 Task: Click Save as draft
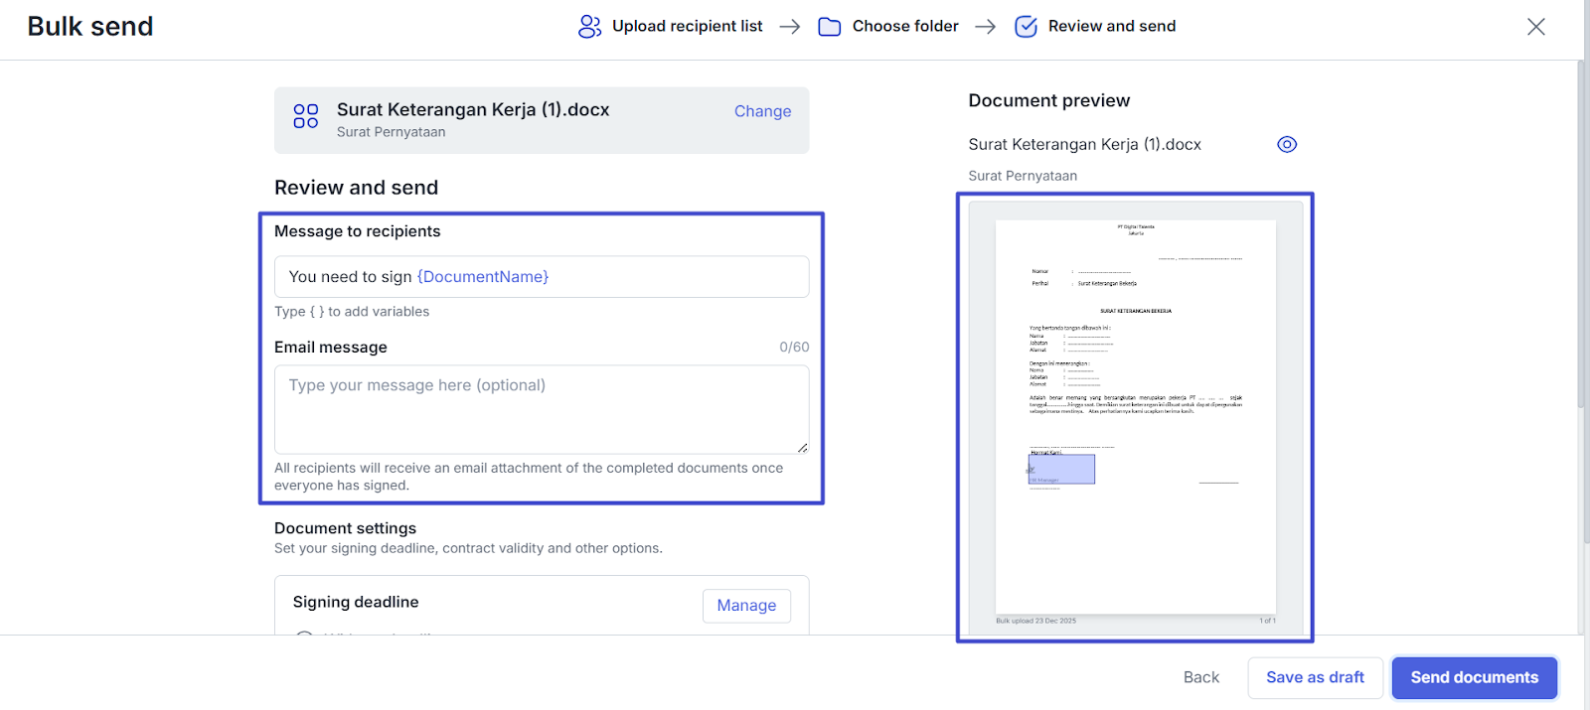pyautogui.click(x=1315, y=677)
